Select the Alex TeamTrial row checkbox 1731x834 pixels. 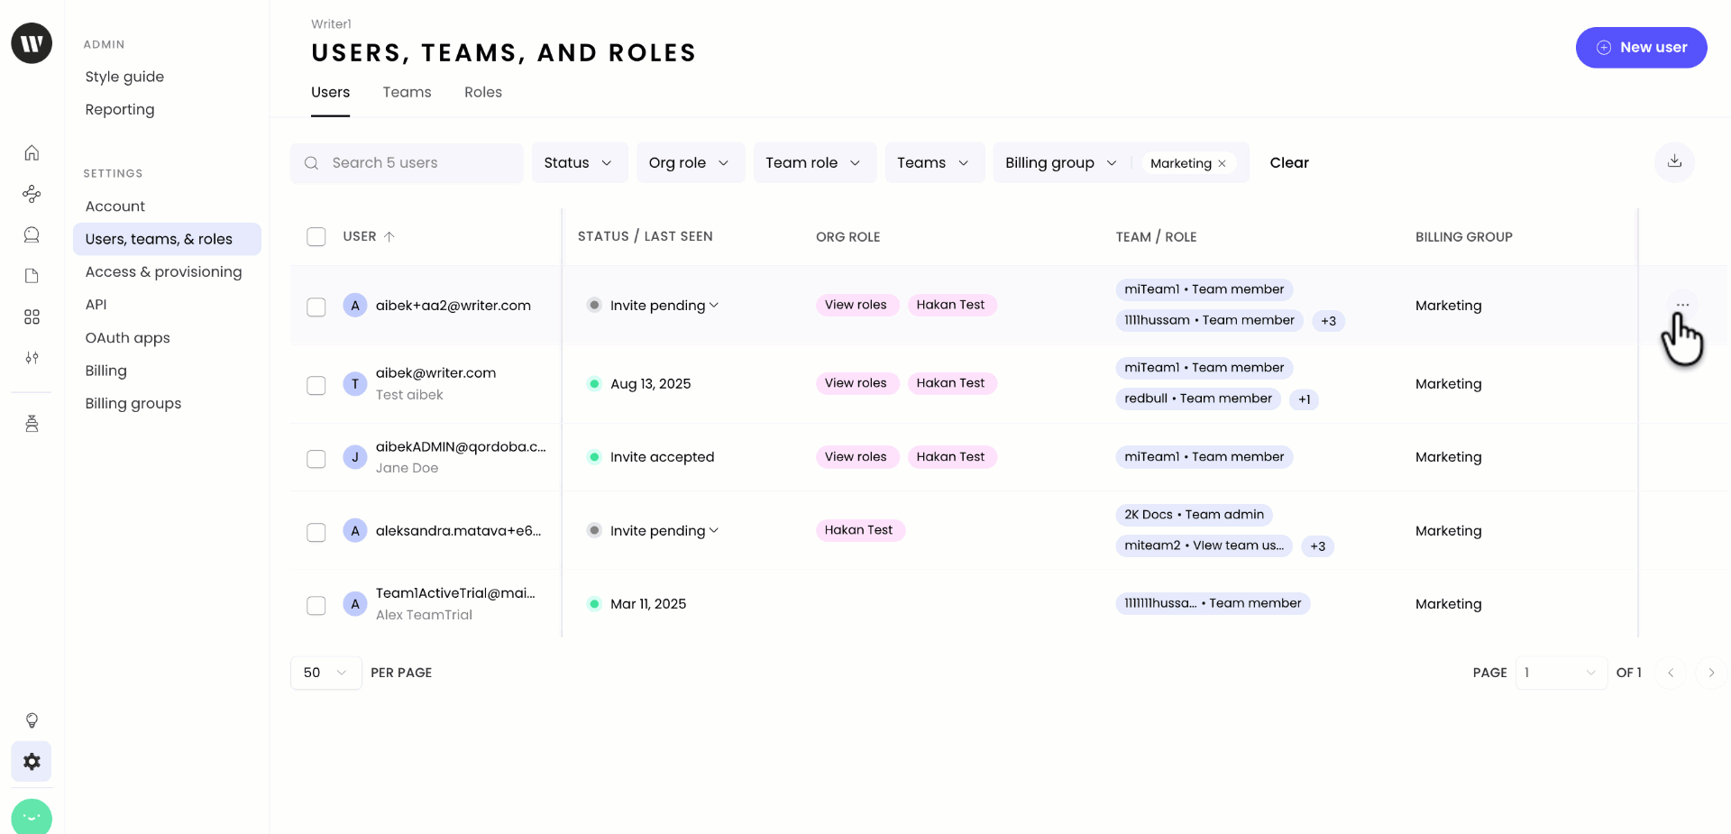click(316, 606)
